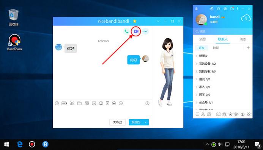
Task: Show hidden tray icons chevron
Action: [207, 144]
